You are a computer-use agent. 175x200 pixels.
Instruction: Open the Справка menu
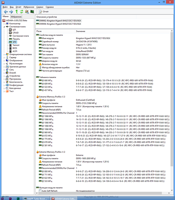(x=50, y=7)
